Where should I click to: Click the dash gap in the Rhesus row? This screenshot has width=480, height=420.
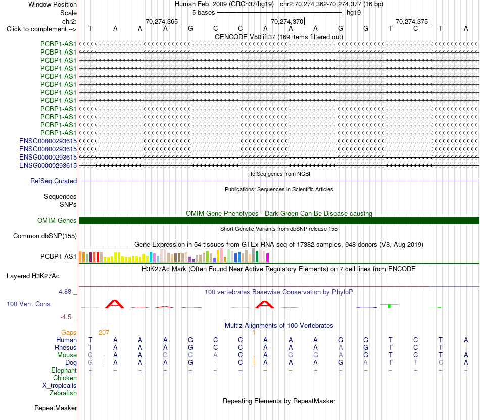[466, 348]
